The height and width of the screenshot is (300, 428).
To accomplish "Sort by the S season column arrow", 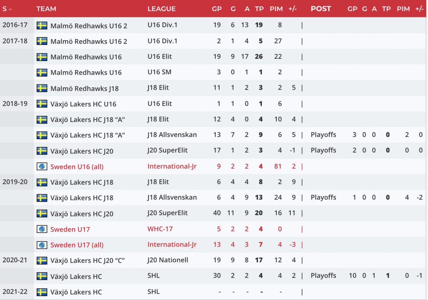I will point(10,9).
